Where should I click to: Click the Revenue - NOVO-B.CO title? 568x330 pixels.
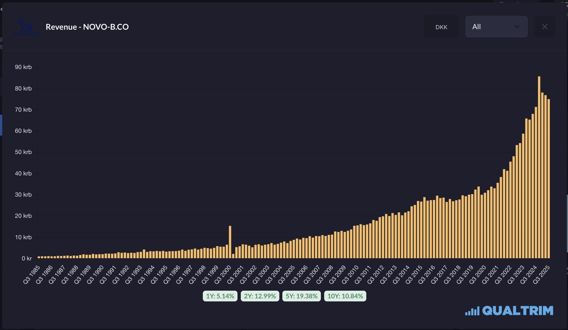pos(87,27)
